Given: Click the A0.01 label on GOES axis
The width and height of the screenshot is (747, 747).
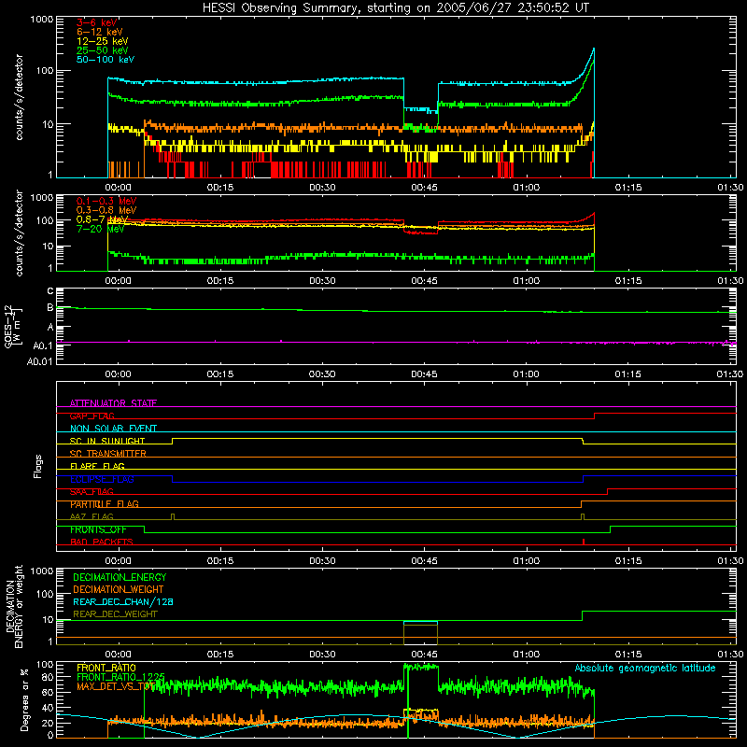Looking at the screenshot, I should tap(39, 361).
